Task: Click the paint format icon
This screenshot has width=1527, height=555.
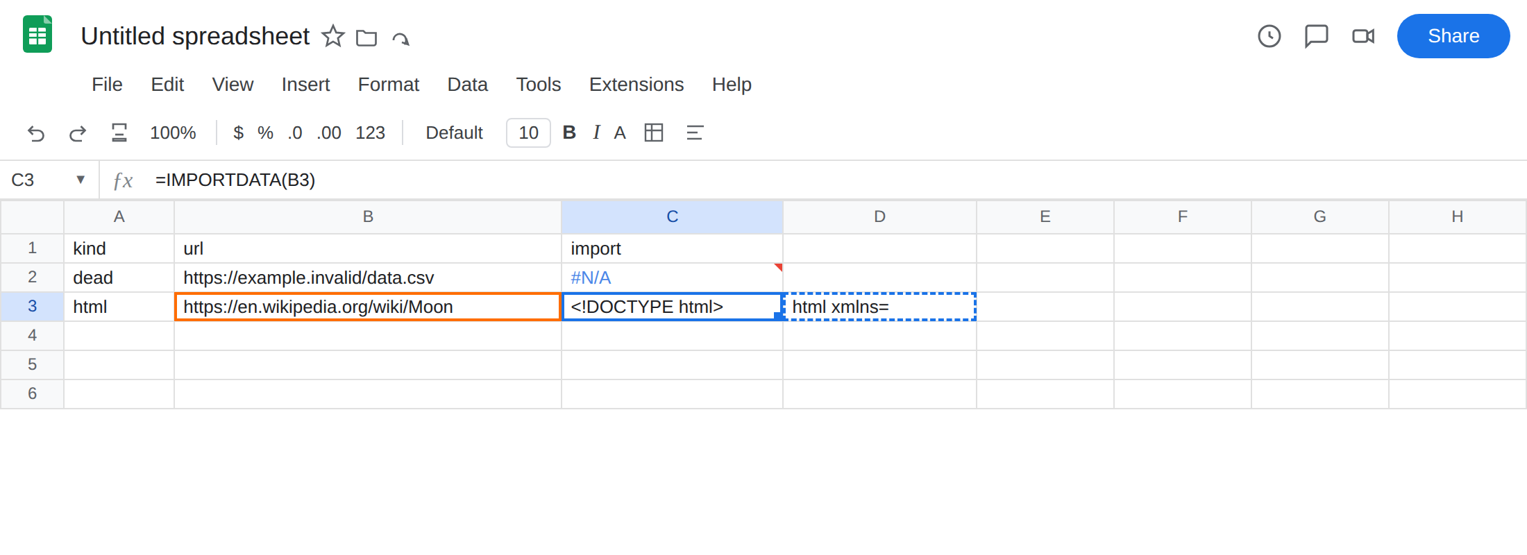Action: [x=119, y=133]
